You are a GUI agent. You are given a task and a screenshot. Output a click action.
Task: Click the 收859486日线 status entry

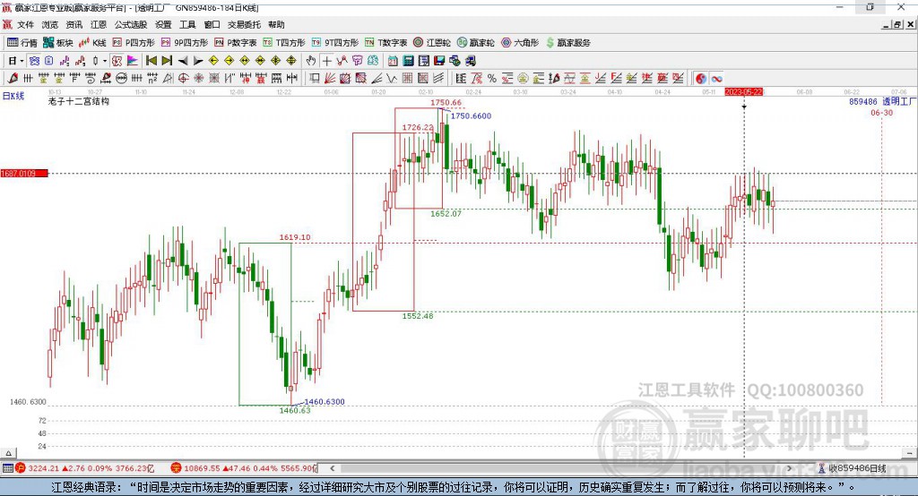pyautogui.click(x=857, y=468)
